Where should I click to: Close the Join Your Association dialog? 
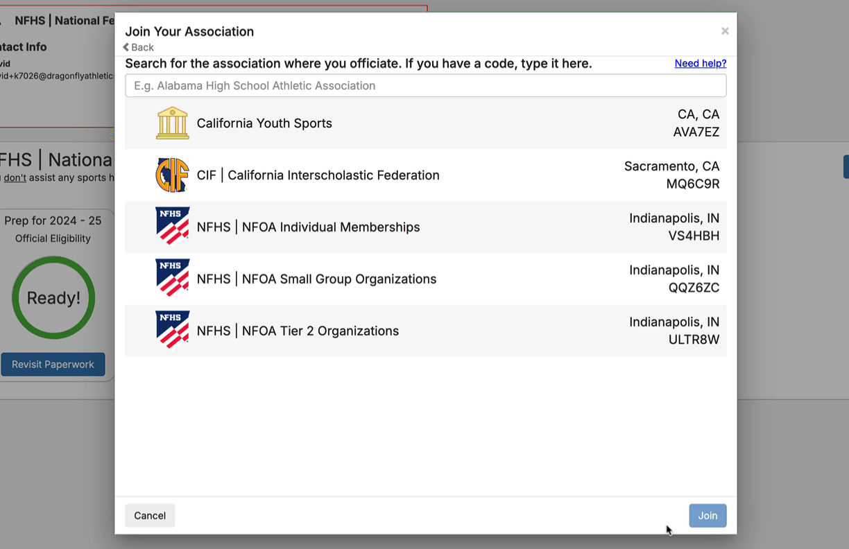click(x=725, y=31)
